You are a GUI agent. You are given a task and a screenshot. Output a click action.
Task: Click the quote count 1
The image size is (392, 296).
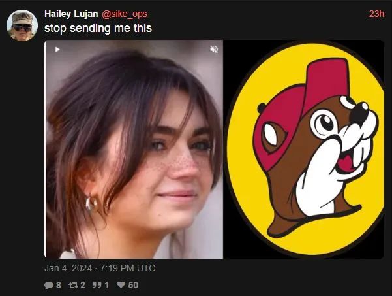click(106, 285)
